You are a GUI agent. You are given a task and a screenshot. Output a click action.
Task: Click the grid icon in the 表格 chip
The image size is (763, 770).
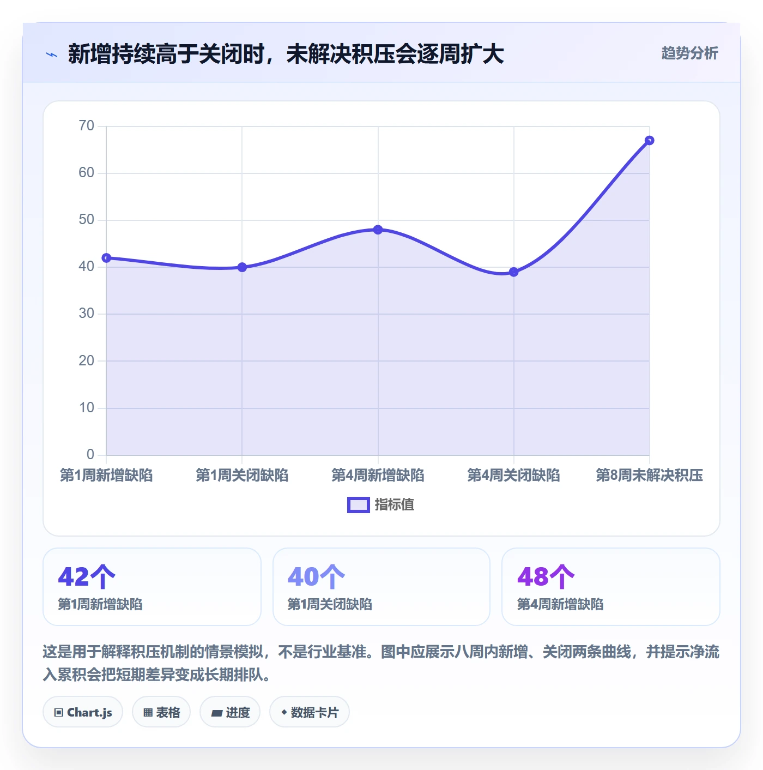(148, 713)
